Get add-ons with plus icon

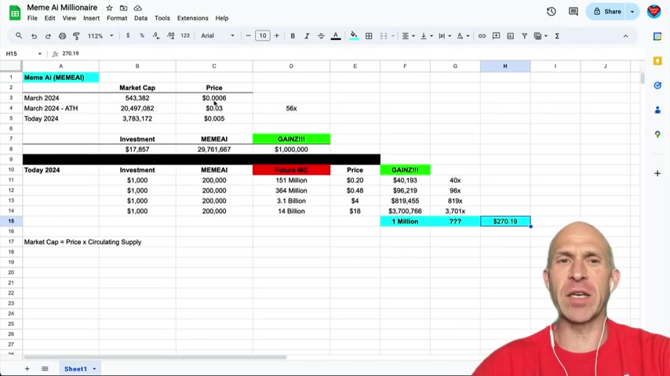[x=657, y=173]
